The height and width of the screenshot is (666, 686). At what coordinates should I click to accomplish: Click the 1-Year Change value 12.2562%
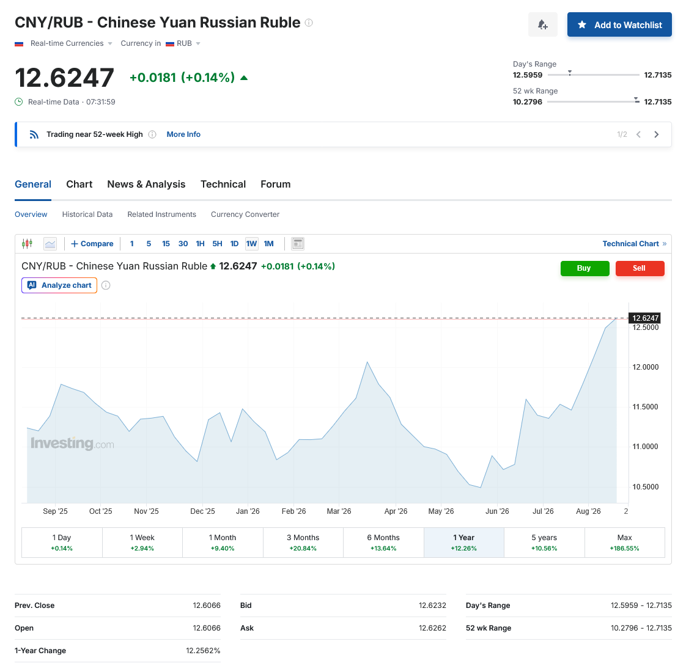click(x=203, y=651)
